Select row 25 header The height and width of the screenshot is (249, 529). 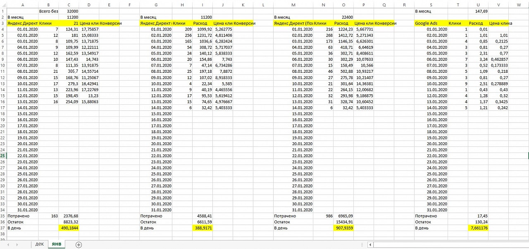click(x=3, y=156)
